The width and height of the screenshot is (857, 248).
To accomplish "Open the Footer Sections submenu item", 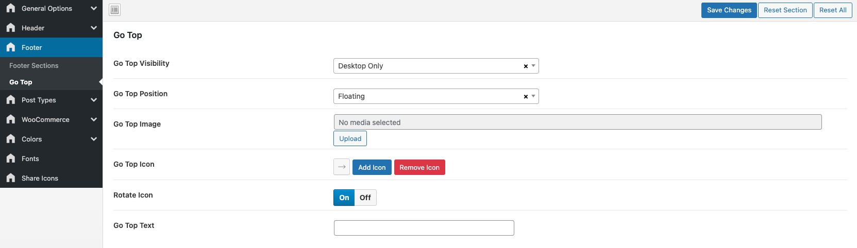I will coord(34,65).
